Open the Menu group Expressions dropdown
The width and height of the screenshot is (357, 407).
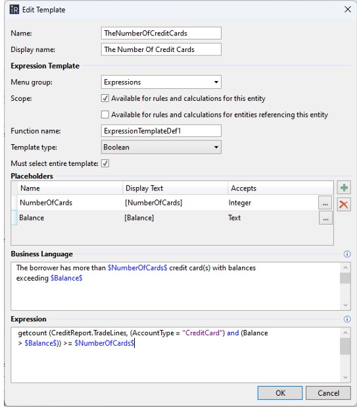(161, 82)
